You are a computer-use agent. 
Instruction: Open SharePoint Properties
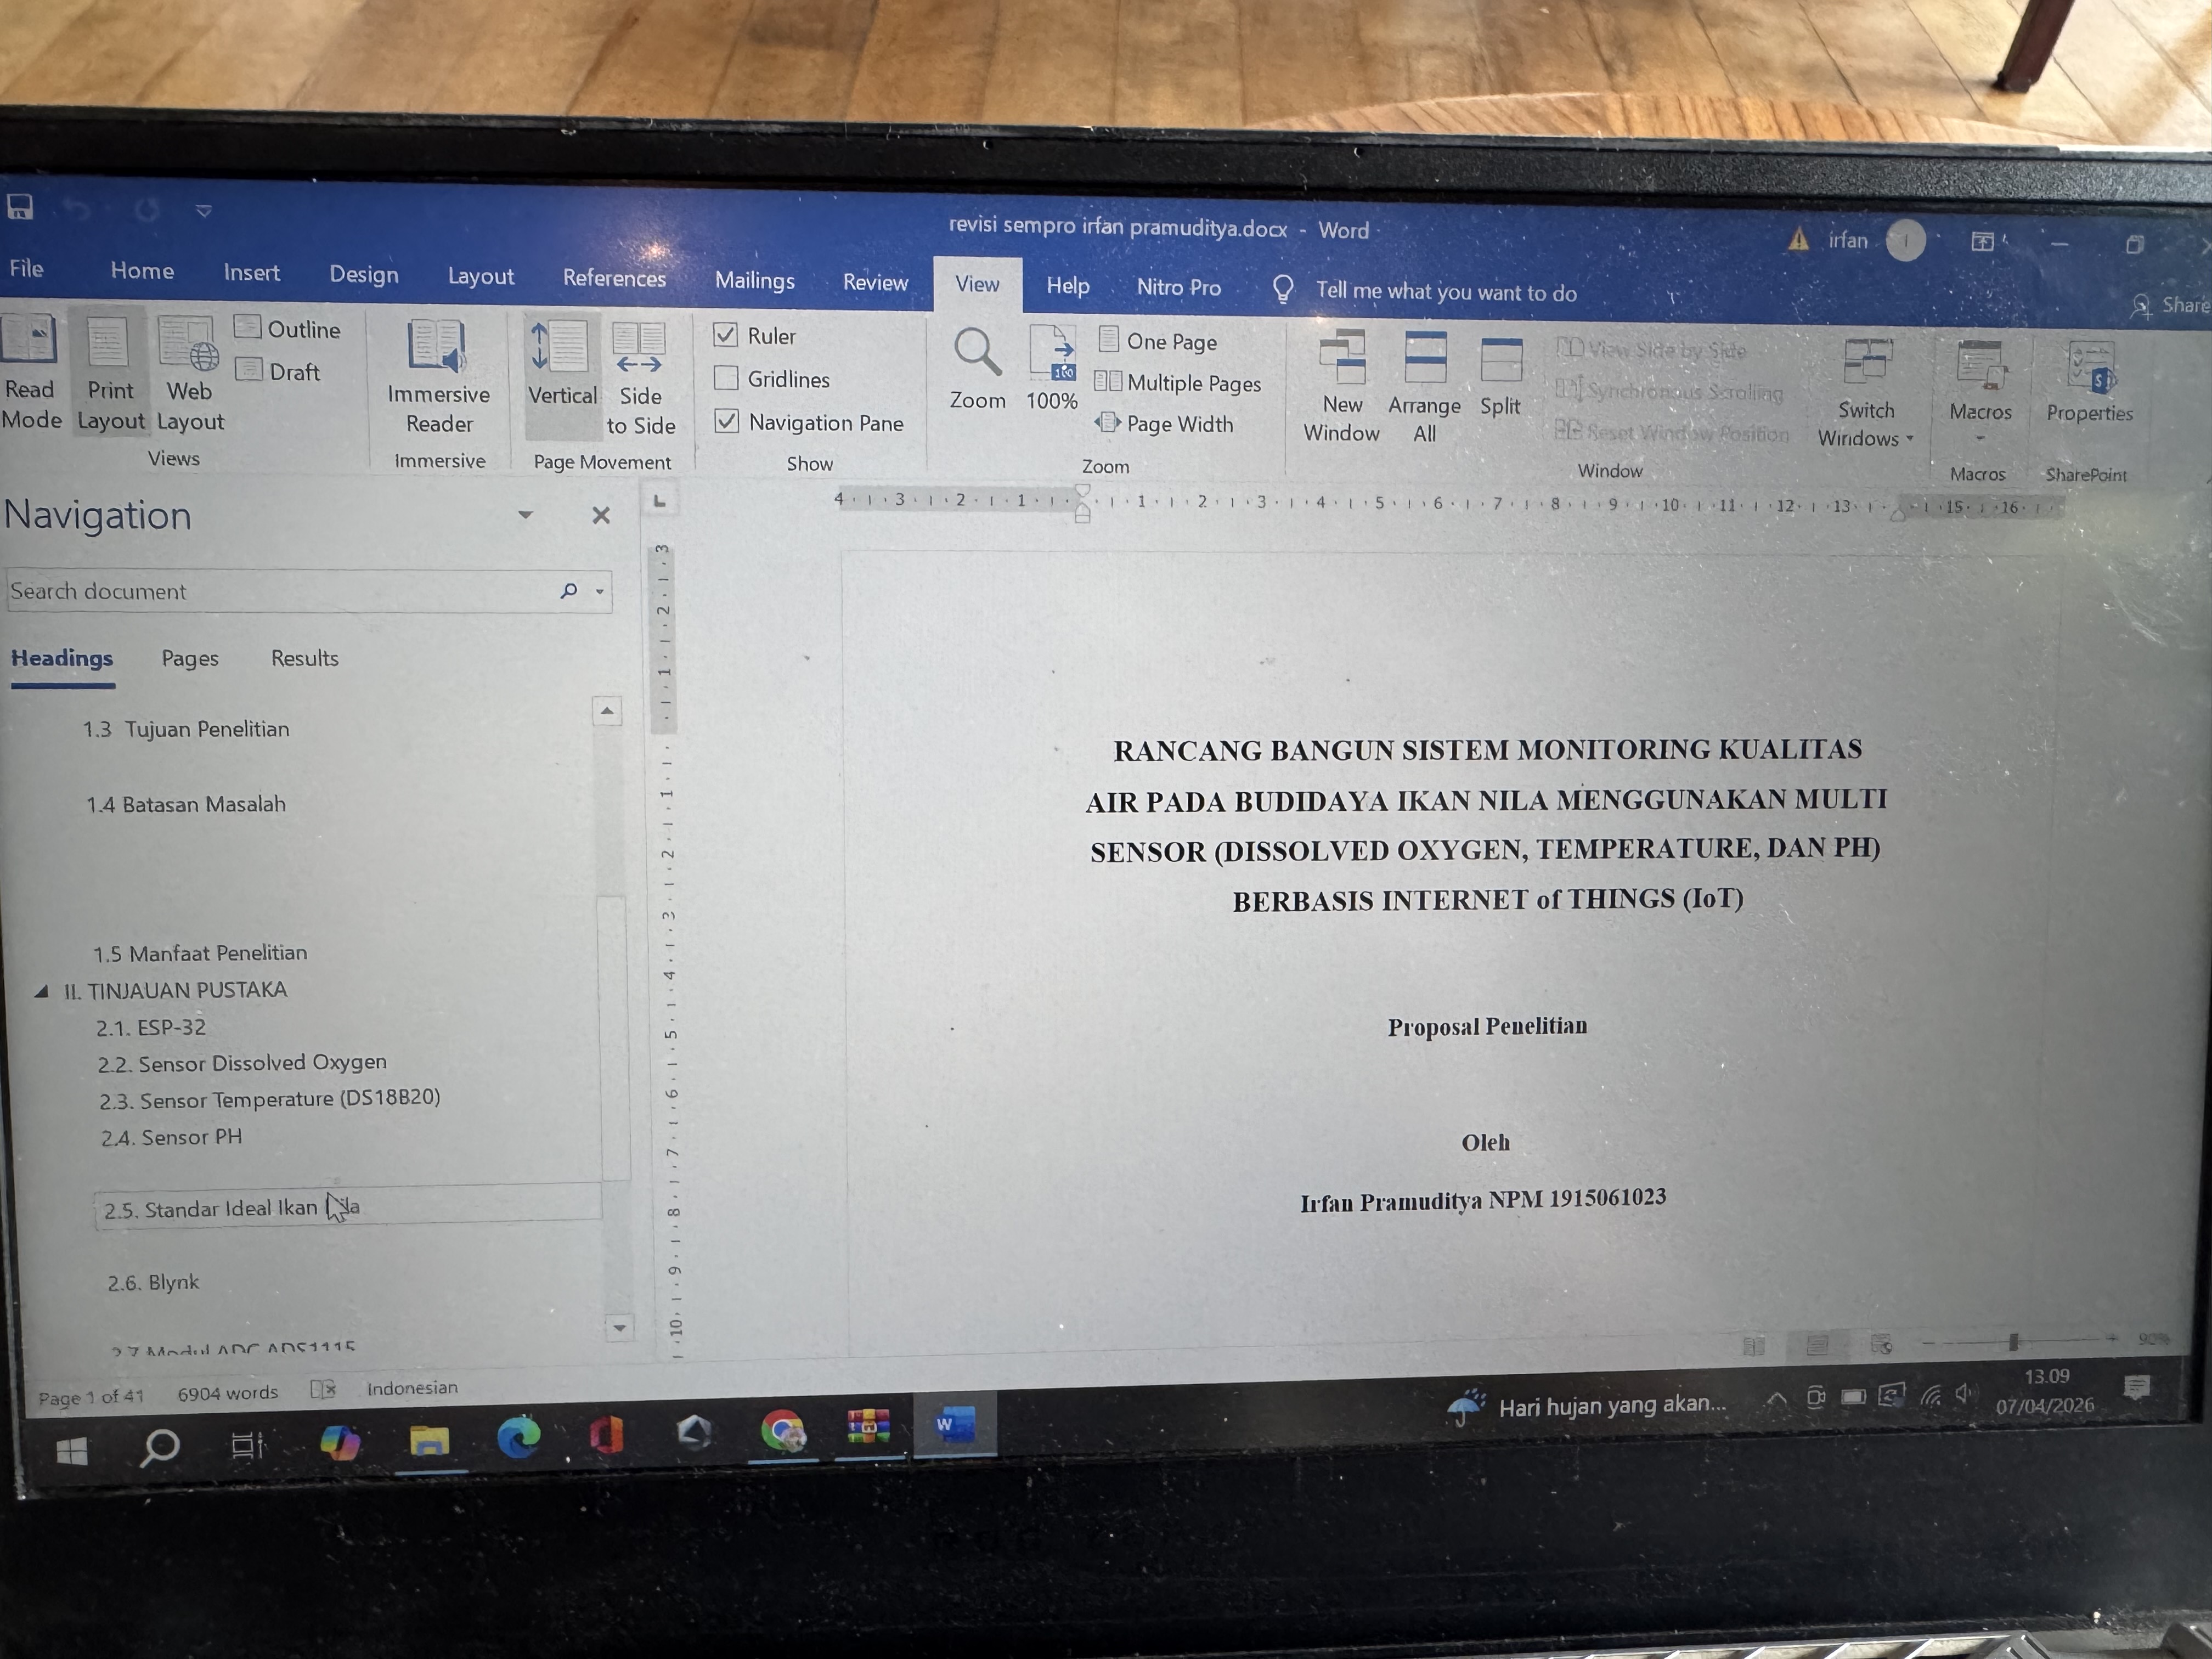pyautogui.click(x=2089, y=382)
